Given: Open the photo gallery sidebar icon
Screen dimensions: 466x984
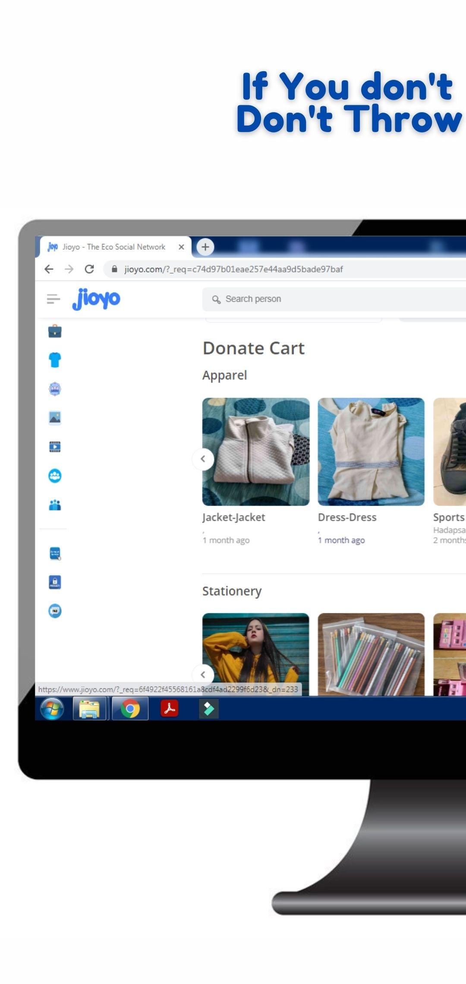Looking at the screenshot, I should click(x=55, y=418).
